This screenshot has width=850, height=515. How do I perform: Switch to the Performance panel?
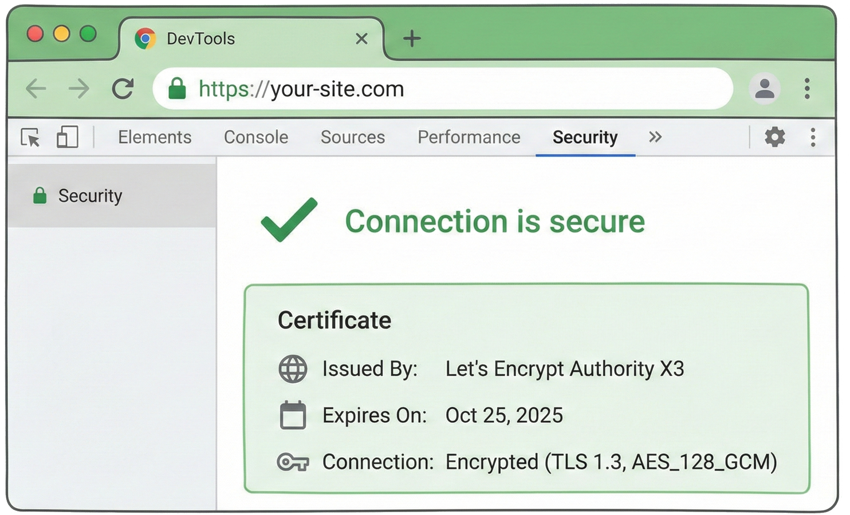point(469,137)
